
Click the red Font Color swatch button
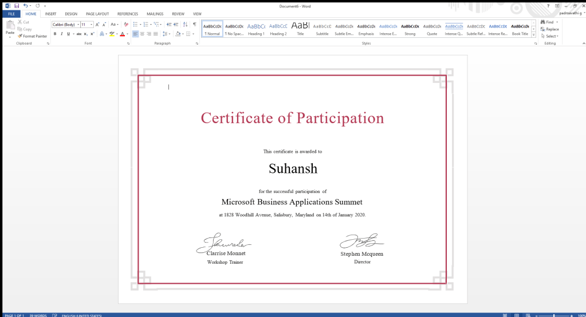[x=122, y=34]
